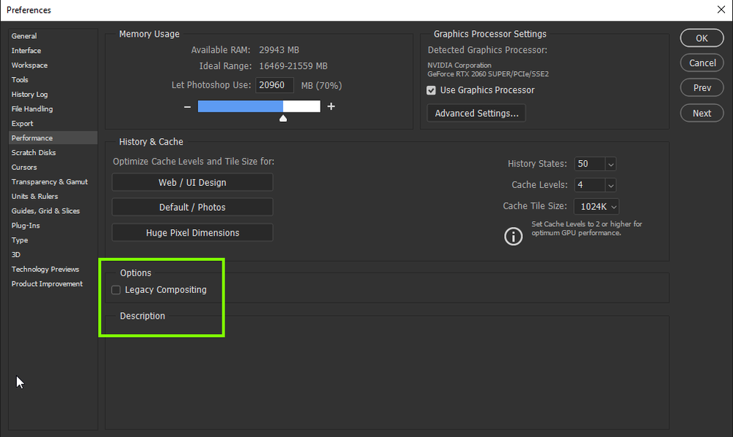Click the minus icon to decrease memory usage

(187, 106)
